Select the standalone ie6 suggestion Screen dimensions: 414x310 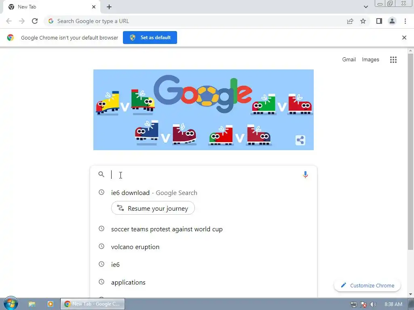tap(203, 264)
